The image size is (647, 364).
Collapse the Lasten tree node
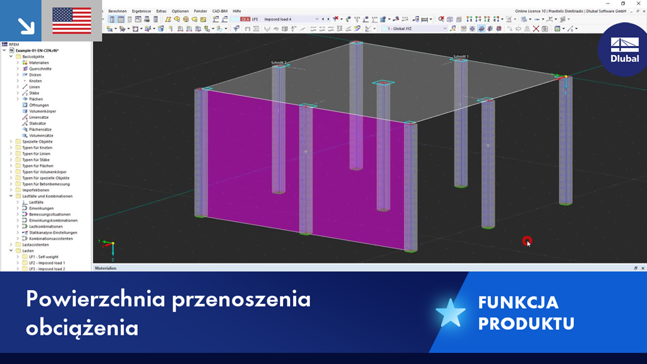tap(11, 250)
